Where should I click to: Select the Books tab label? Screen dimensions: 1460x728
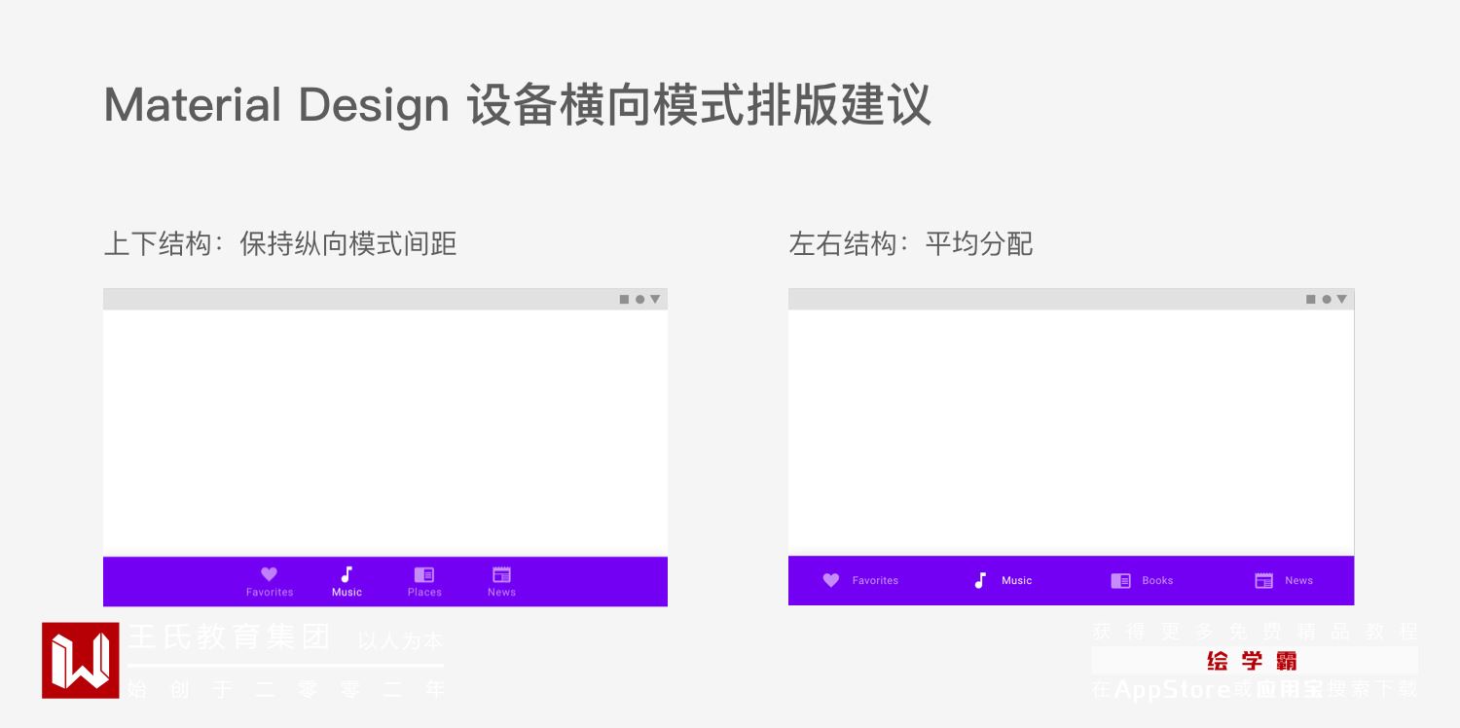click(x=1157, y=581)
